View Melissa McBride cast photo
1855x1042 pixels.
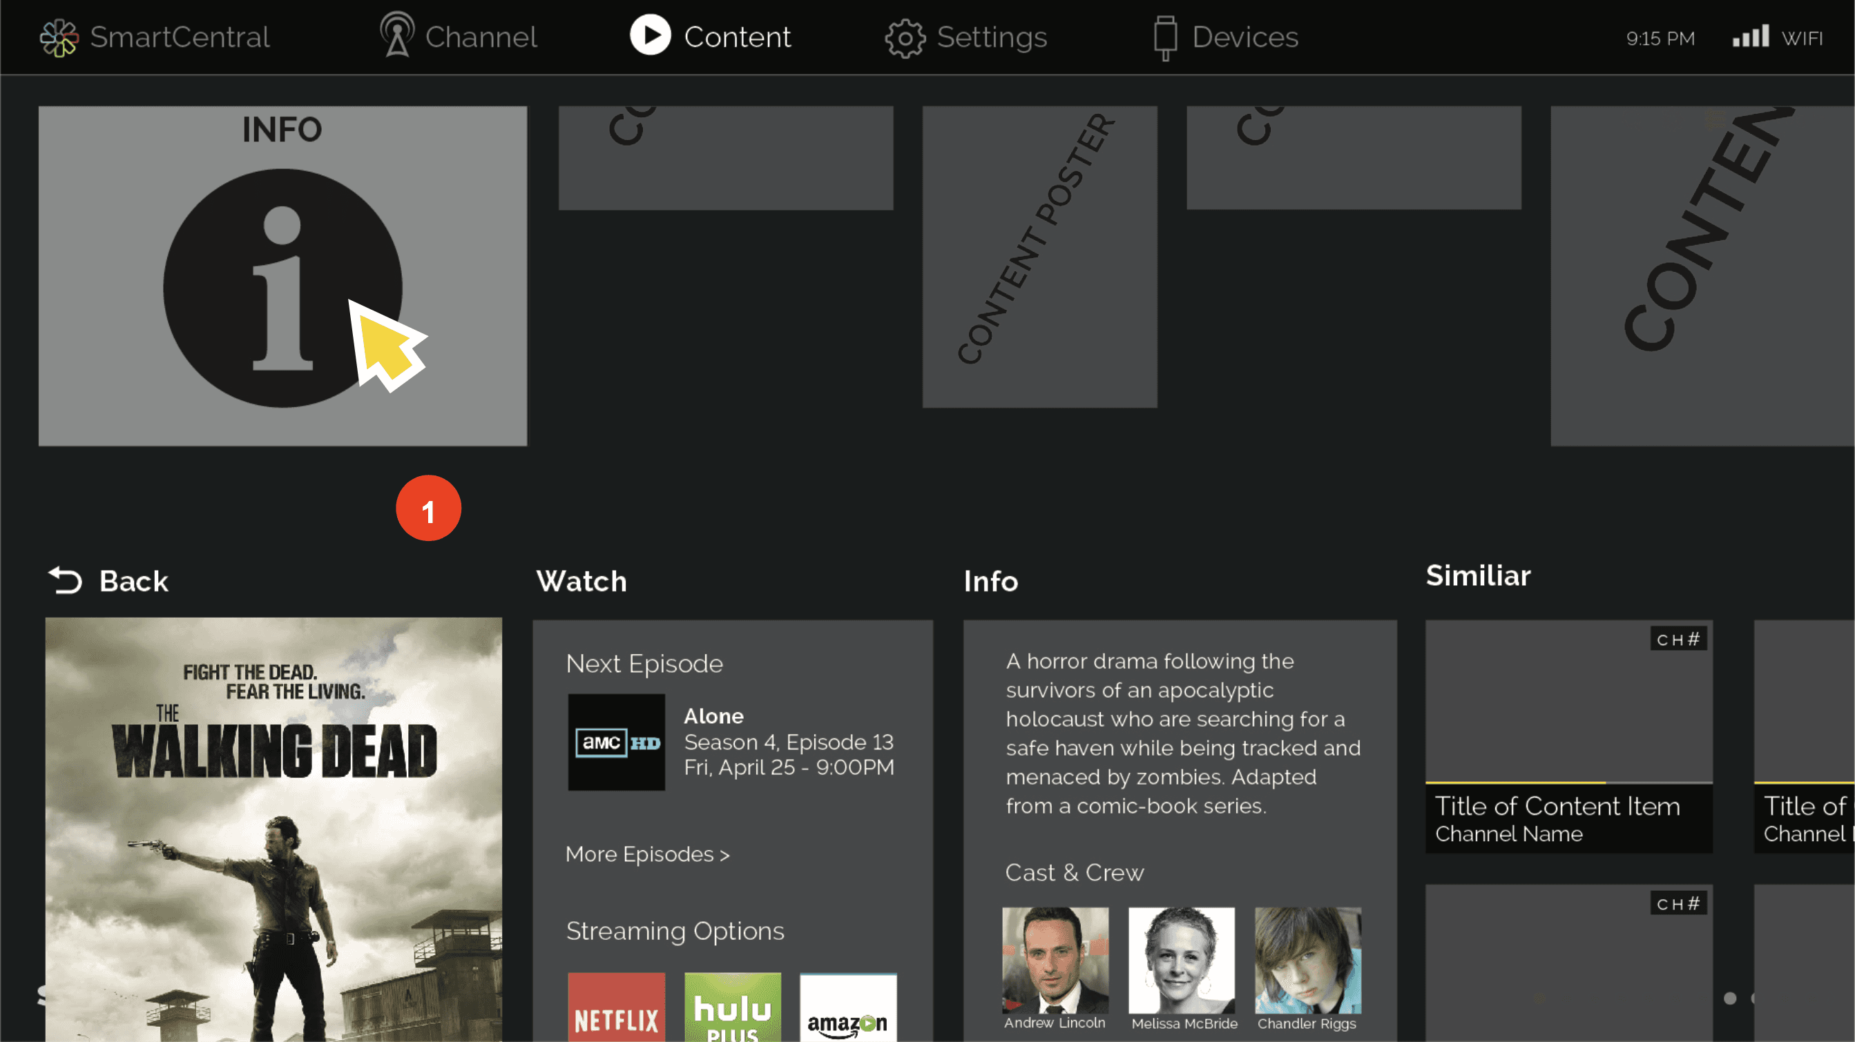pyautogui.click(x=1182, y=961)
